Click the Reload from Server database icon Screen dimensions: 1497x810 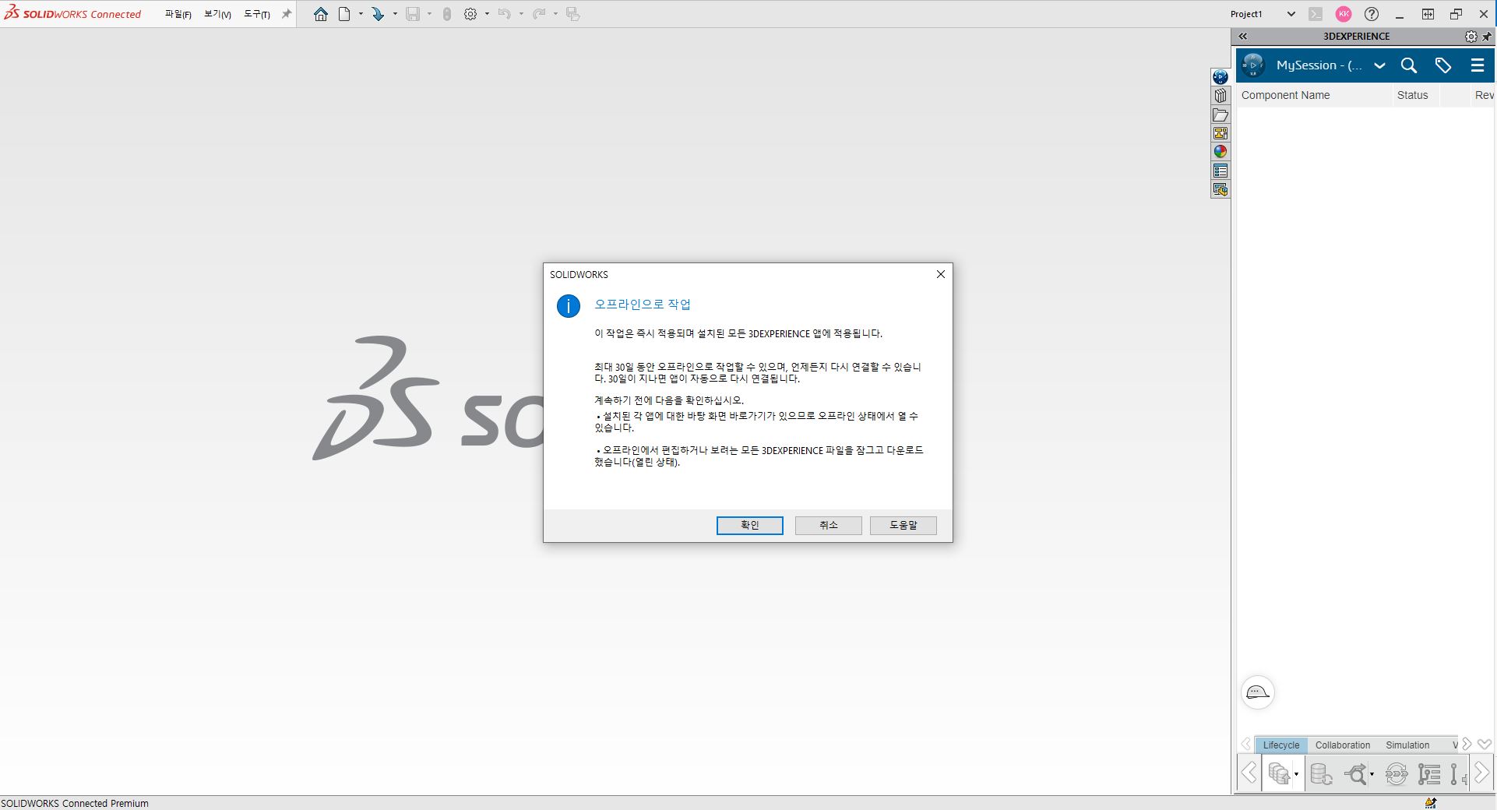tap(1321, 773)
